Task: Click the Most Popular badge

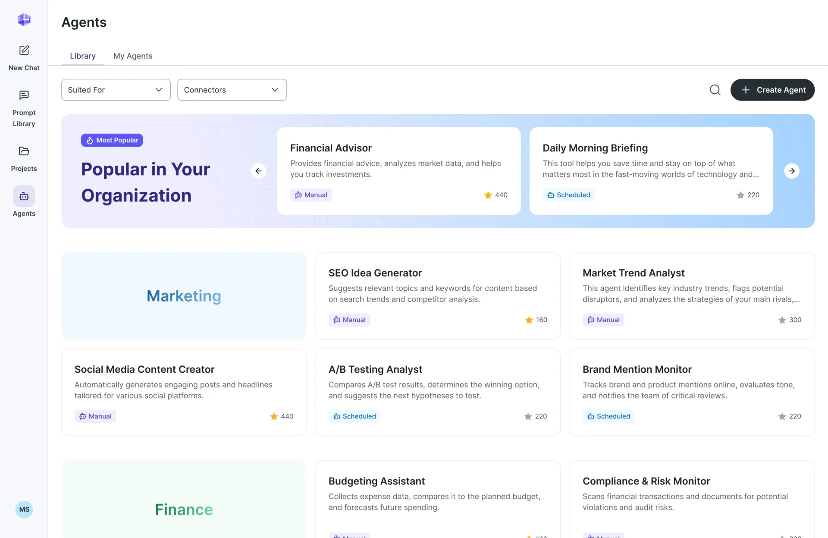Action: coord(112,140)
